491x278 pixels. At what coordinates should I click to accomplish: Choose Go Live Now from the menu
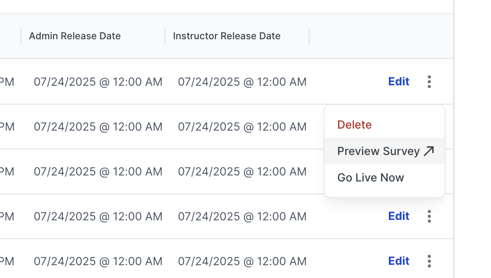point(370,177)
